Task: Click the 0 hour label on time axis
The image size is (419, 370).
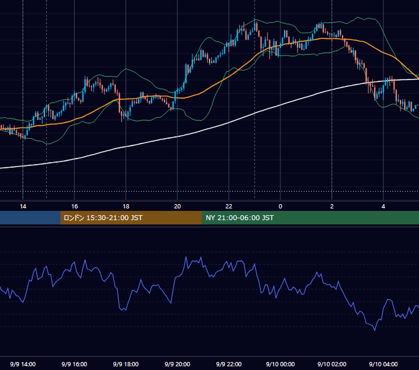Action: pyautogui.click(x=280, y=207)
